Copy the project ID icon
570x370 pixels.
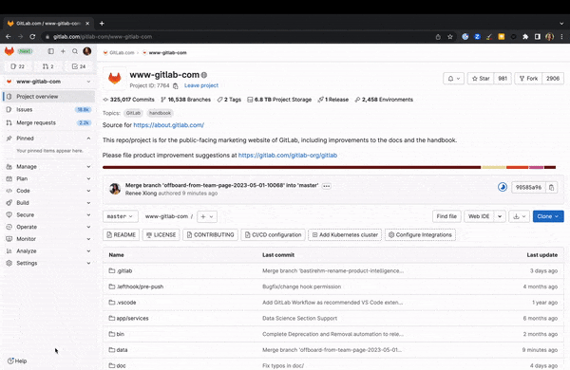point(176,85)
